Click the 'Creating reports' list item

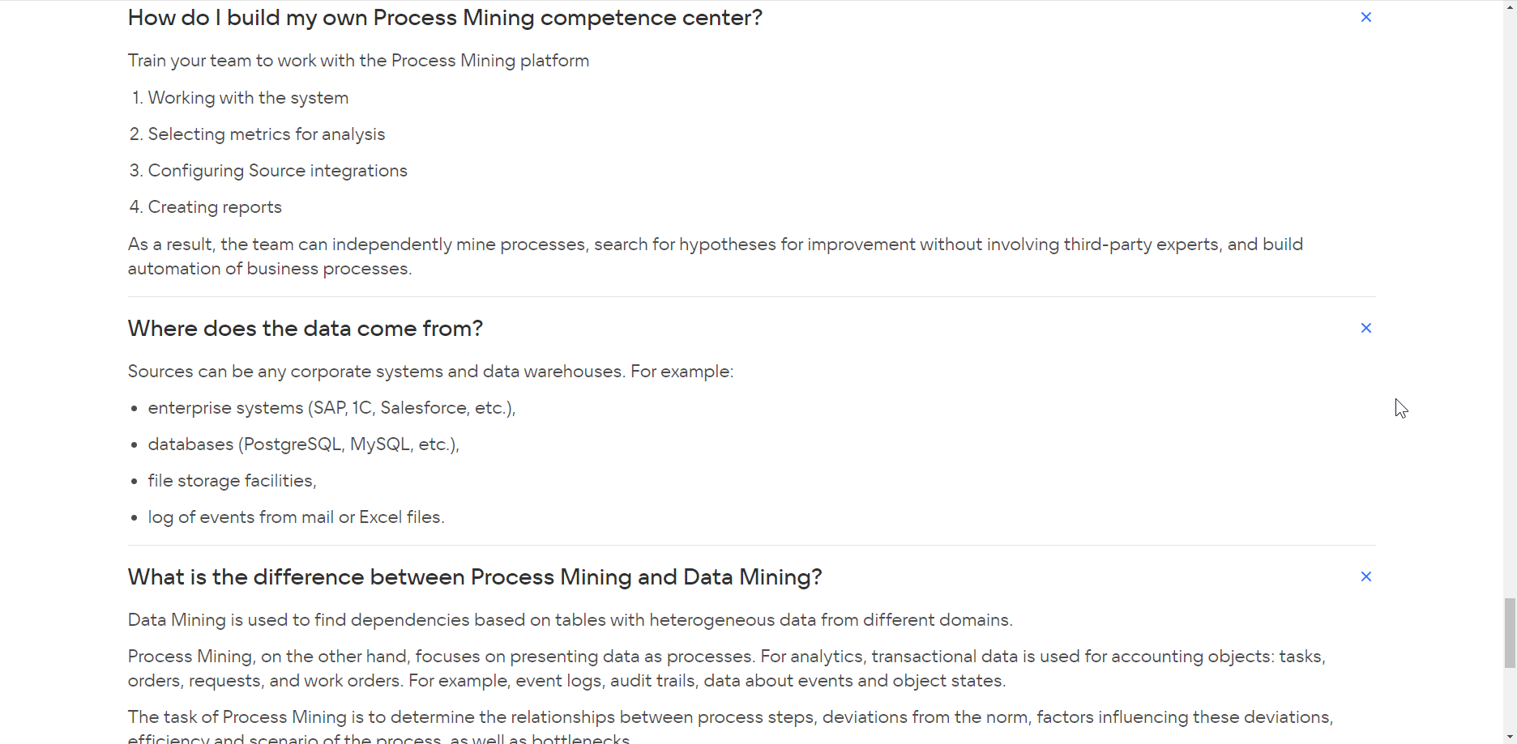point(215,207)
